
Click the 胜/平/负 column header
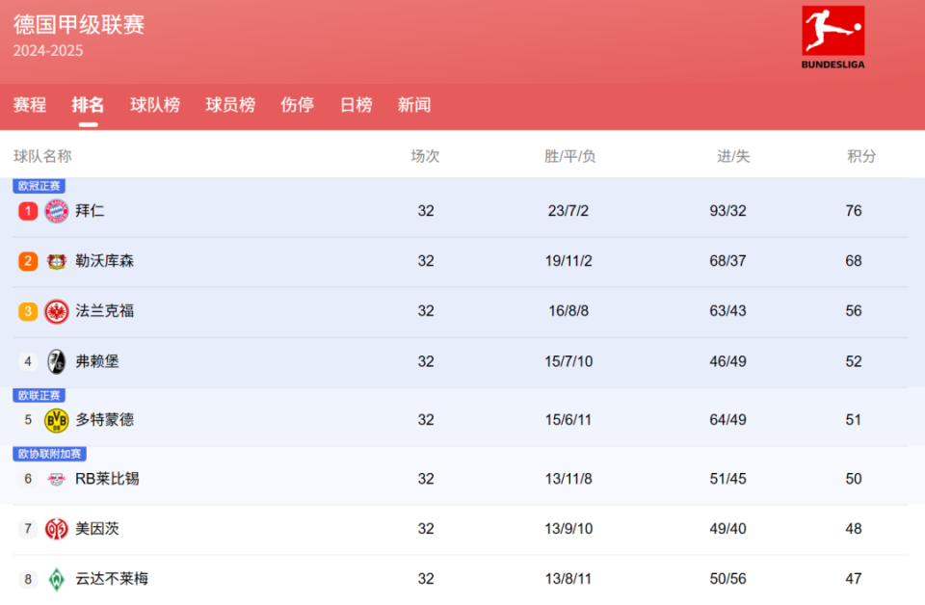pos(569,156)
